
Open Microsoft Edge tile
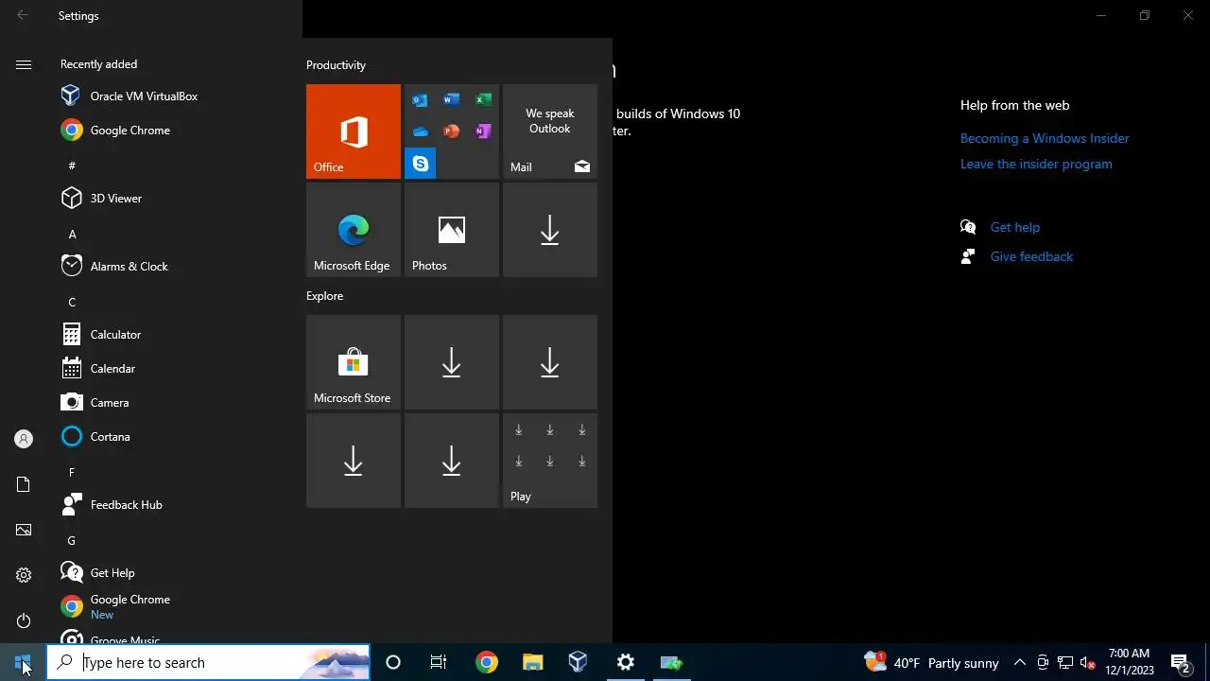click(354, 230)
